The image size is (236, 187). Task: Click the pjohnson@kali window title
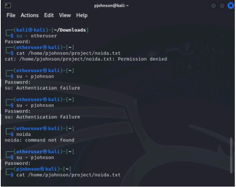[x=111, y=6]
